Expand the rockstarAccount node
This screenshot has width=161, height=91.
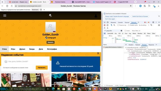pyautogui.click(x=129, y=56)
